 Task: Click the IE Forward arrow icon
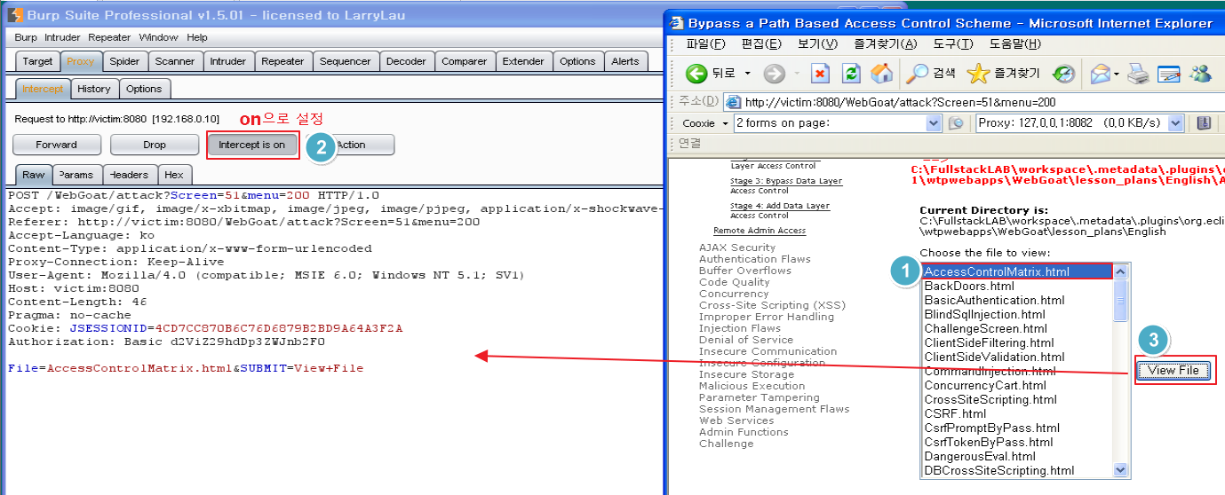click(x=774, y=73)
